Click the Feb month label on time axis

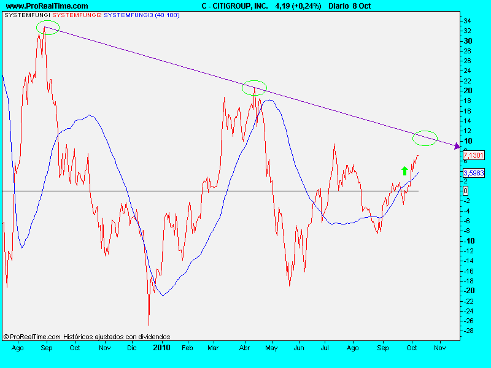187,348
